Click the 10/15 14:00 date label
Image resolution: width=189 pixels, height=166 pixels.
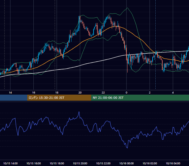pyautogui.click(x=10, y=163)
